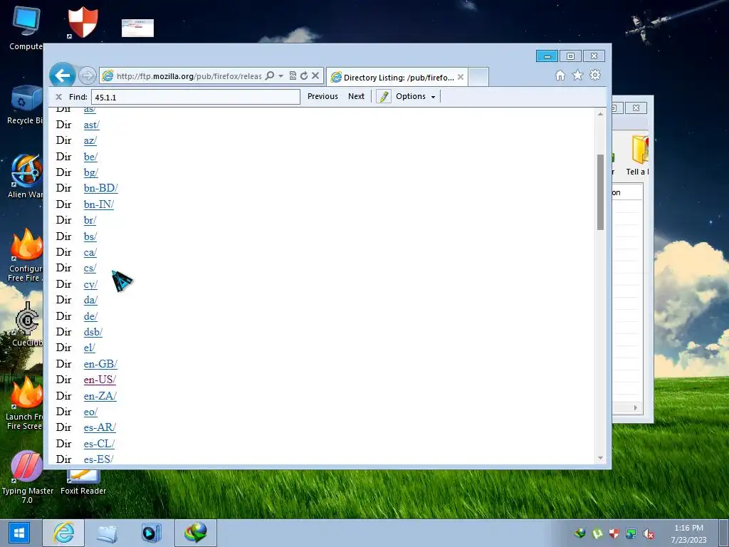Open the bn-IN/ directory link

99,204
